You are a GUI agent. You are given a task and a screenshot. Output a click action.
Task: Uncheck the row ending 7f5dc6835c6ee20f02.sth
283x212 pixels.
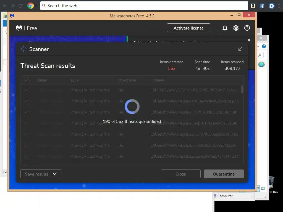pos(27,145)
